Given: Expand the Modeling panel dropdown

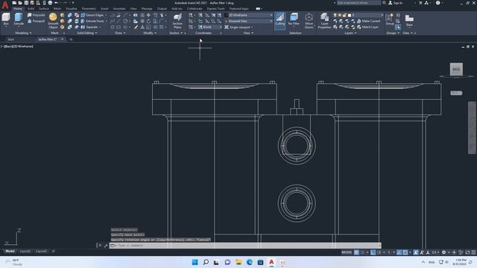Looking at the screenshot, I should pos(23,33).
